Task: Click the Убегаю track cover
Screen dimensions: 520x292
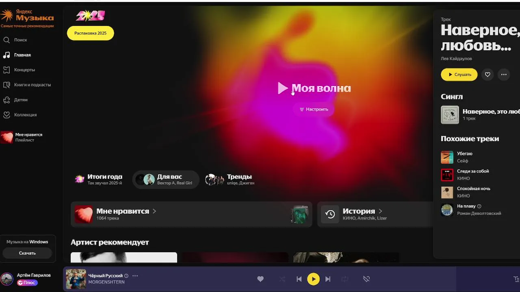Action: coord(447,157)
